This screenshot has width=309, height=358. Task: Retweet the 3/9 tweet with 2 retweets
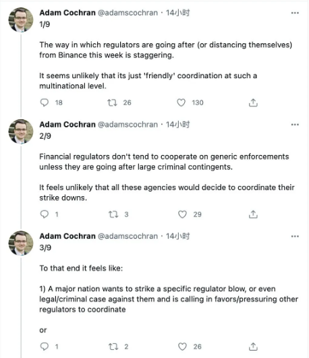click(113, 347)
